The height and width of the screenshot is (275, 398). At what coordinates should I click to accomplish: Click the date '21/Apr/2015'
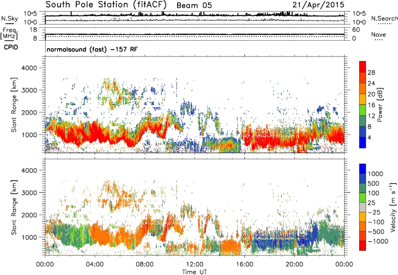point(318,5)
